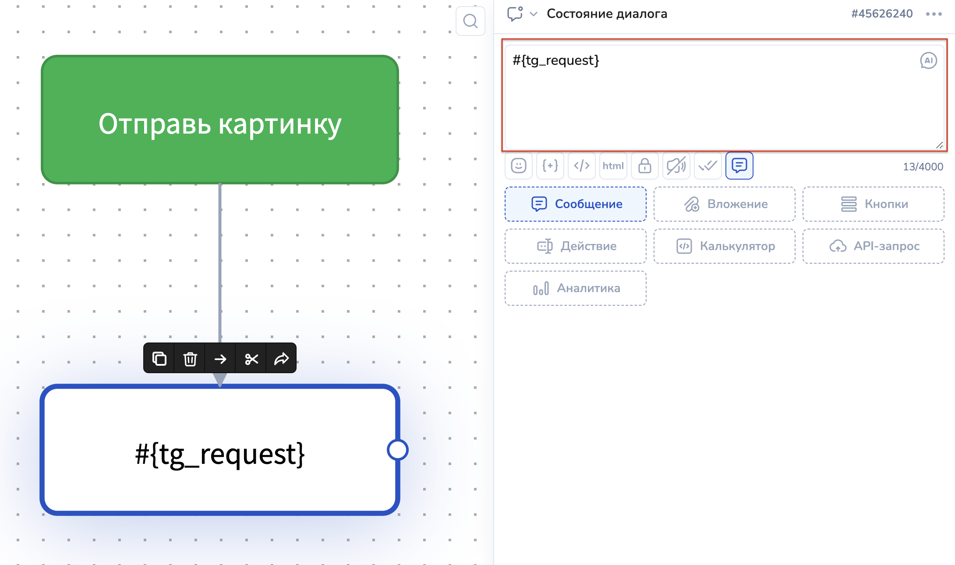Toggle the html formatting option
The image size is (955, 565).
click(x=613, y=166)
